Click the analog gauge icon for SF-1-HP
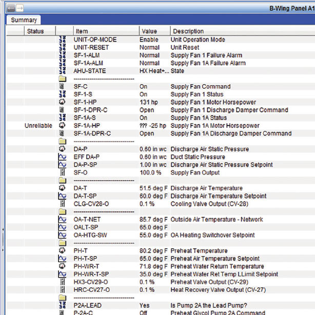Viewport: 315px width, 315px height. (62, 102)
